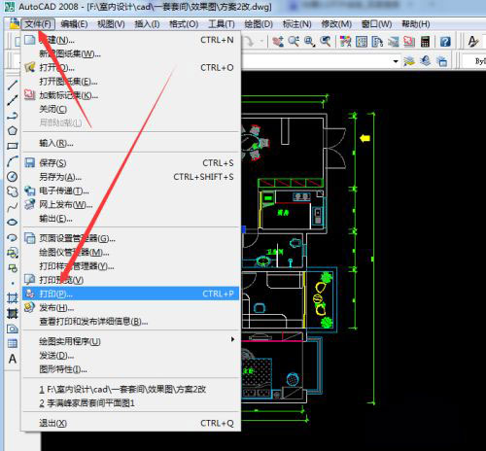This screenshot has height=451, width=486.
Task: Open the Markup Set Manager icon
Action: click(x=409, y=42)
